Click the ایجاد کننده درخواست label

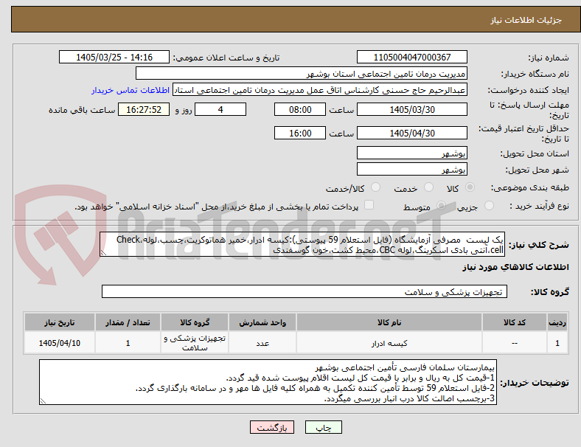(529, 91)
